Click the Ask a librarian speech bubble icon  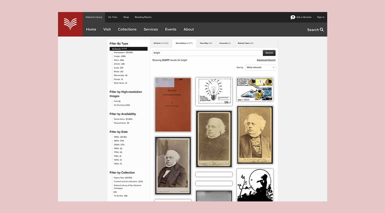click(293, 17)
